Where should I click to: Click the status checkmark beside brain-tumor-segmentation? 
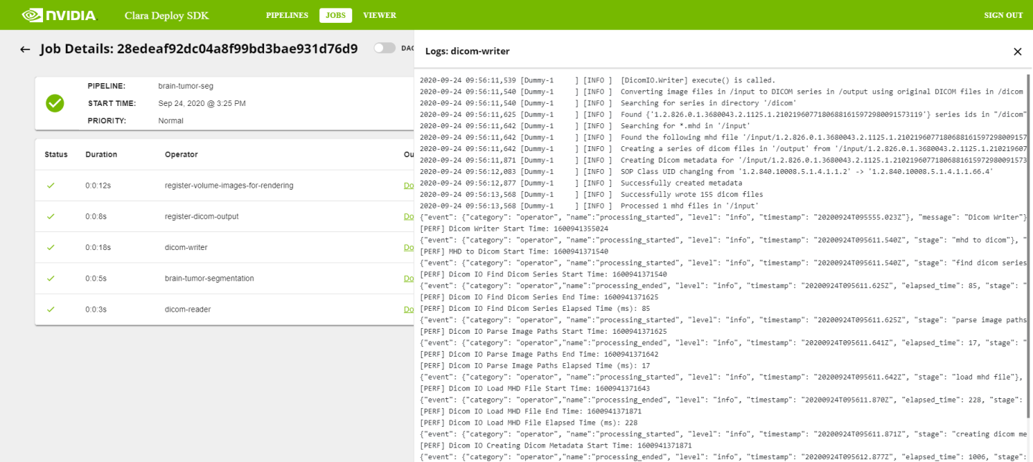coord(51,278)
